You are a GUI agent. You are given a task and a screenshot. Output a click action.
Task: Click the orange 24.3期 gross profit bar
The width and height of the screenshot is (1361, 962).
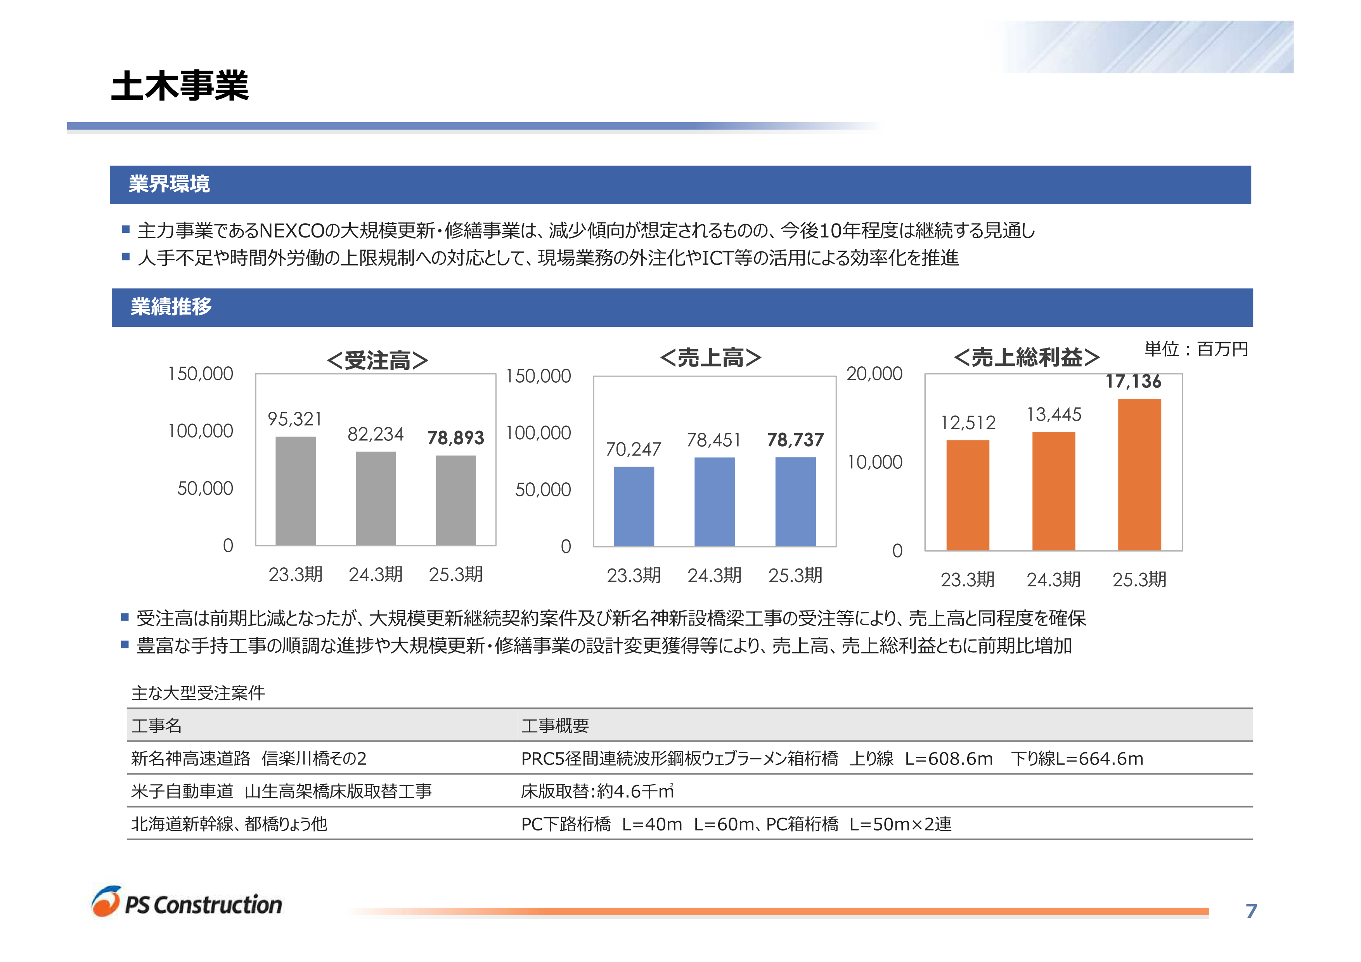tap(1054, 491)
